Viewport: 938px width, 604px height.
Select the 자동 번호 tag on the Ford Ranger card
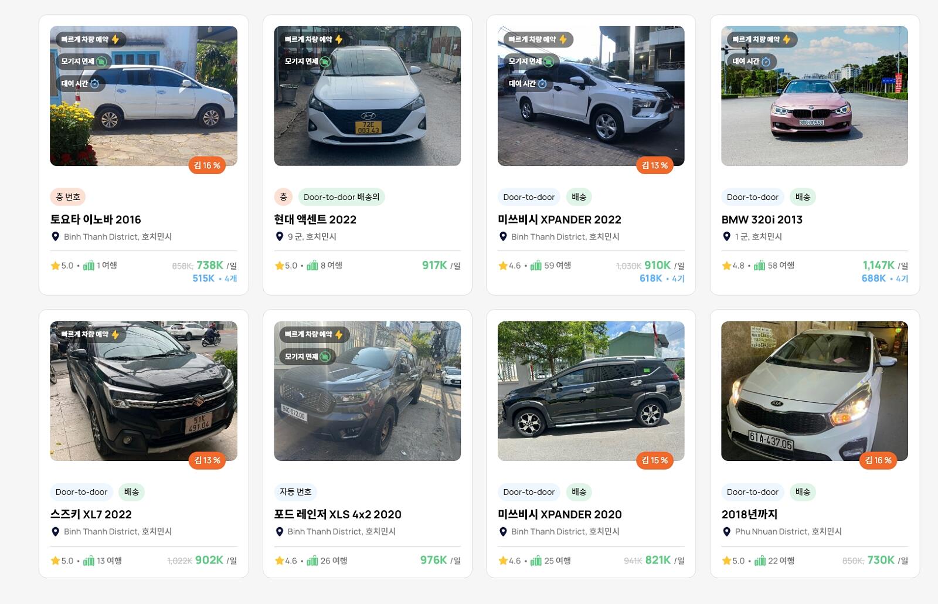point(295,492)
